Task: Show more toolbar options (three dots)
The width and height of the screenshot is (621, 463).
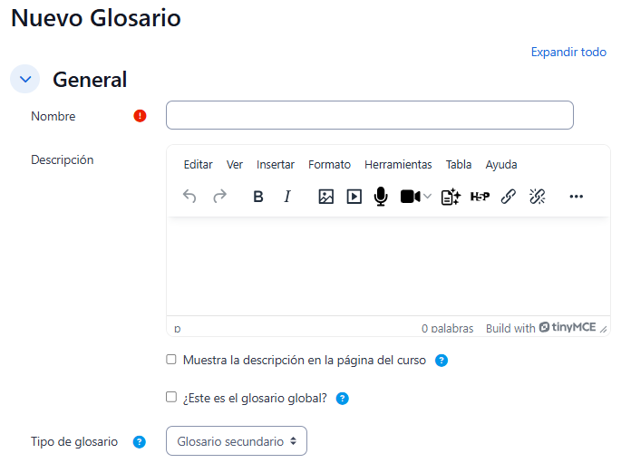Action: (577, 197)
